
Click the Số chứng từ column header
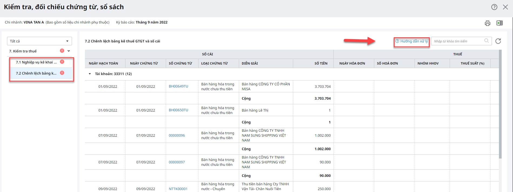(182, 63)
